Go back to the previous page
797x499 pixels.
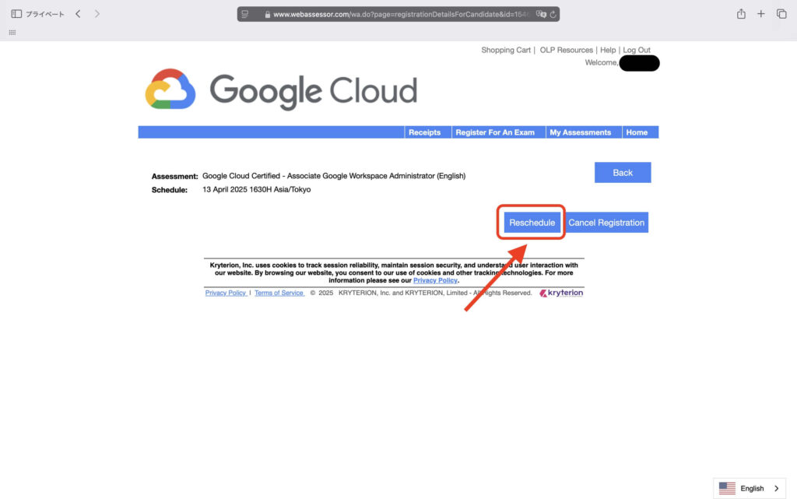[79, 14]
